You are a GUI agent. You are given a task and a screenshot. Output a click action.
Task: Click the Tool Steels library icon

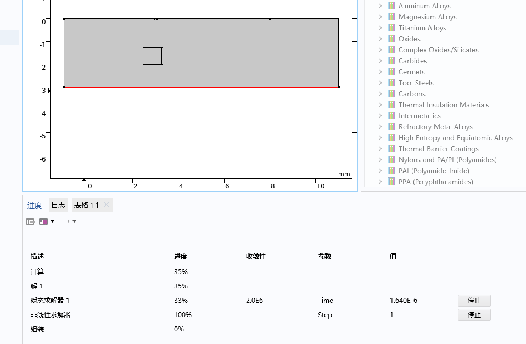click(x=391, y=83)
